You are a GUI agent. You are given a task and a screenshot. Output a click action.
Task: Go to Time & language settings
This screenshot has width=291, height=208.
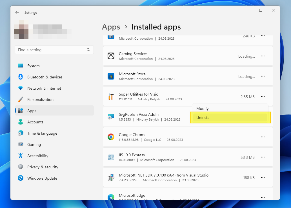click(54, 133)
